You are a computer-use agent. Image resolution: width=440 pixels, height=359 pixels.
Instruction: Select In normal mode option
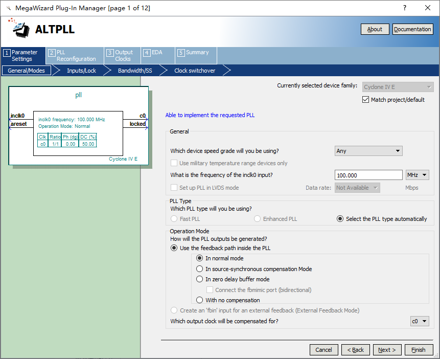(199, 258)
